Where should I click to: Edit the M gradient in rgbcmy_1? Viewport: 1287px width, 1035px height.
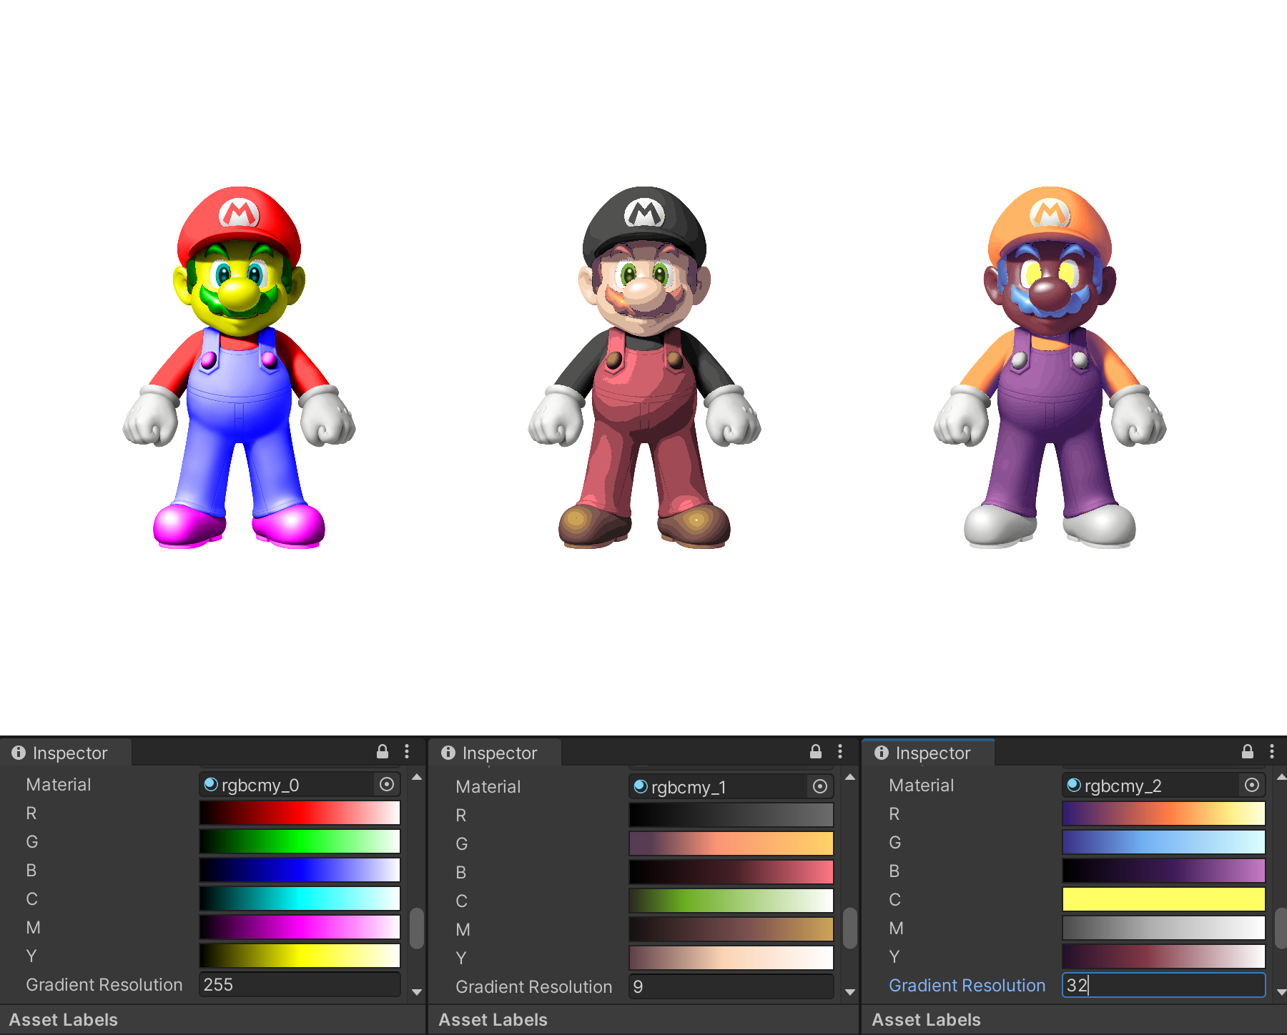(x=731, y=929)
